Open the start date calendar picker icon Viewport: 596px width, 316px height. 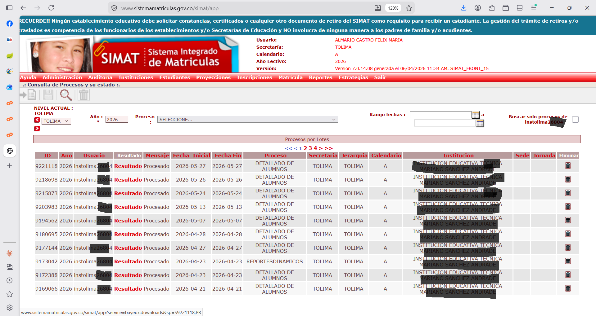[475, 115]
